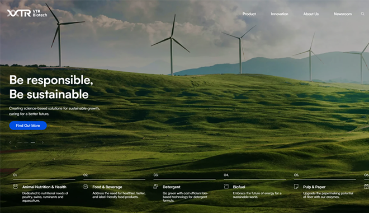Screen dimensions: 369x213
Task: Open the Newsroom menu
Action: (343, 14)
